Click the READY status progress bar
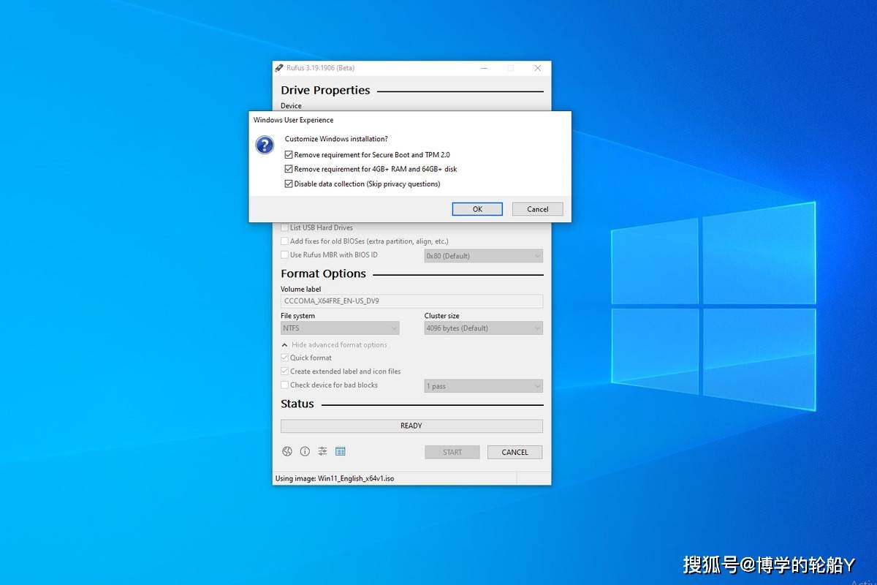Screen dimensions: 877x585 pyautogui.click(x=411, y=426)
